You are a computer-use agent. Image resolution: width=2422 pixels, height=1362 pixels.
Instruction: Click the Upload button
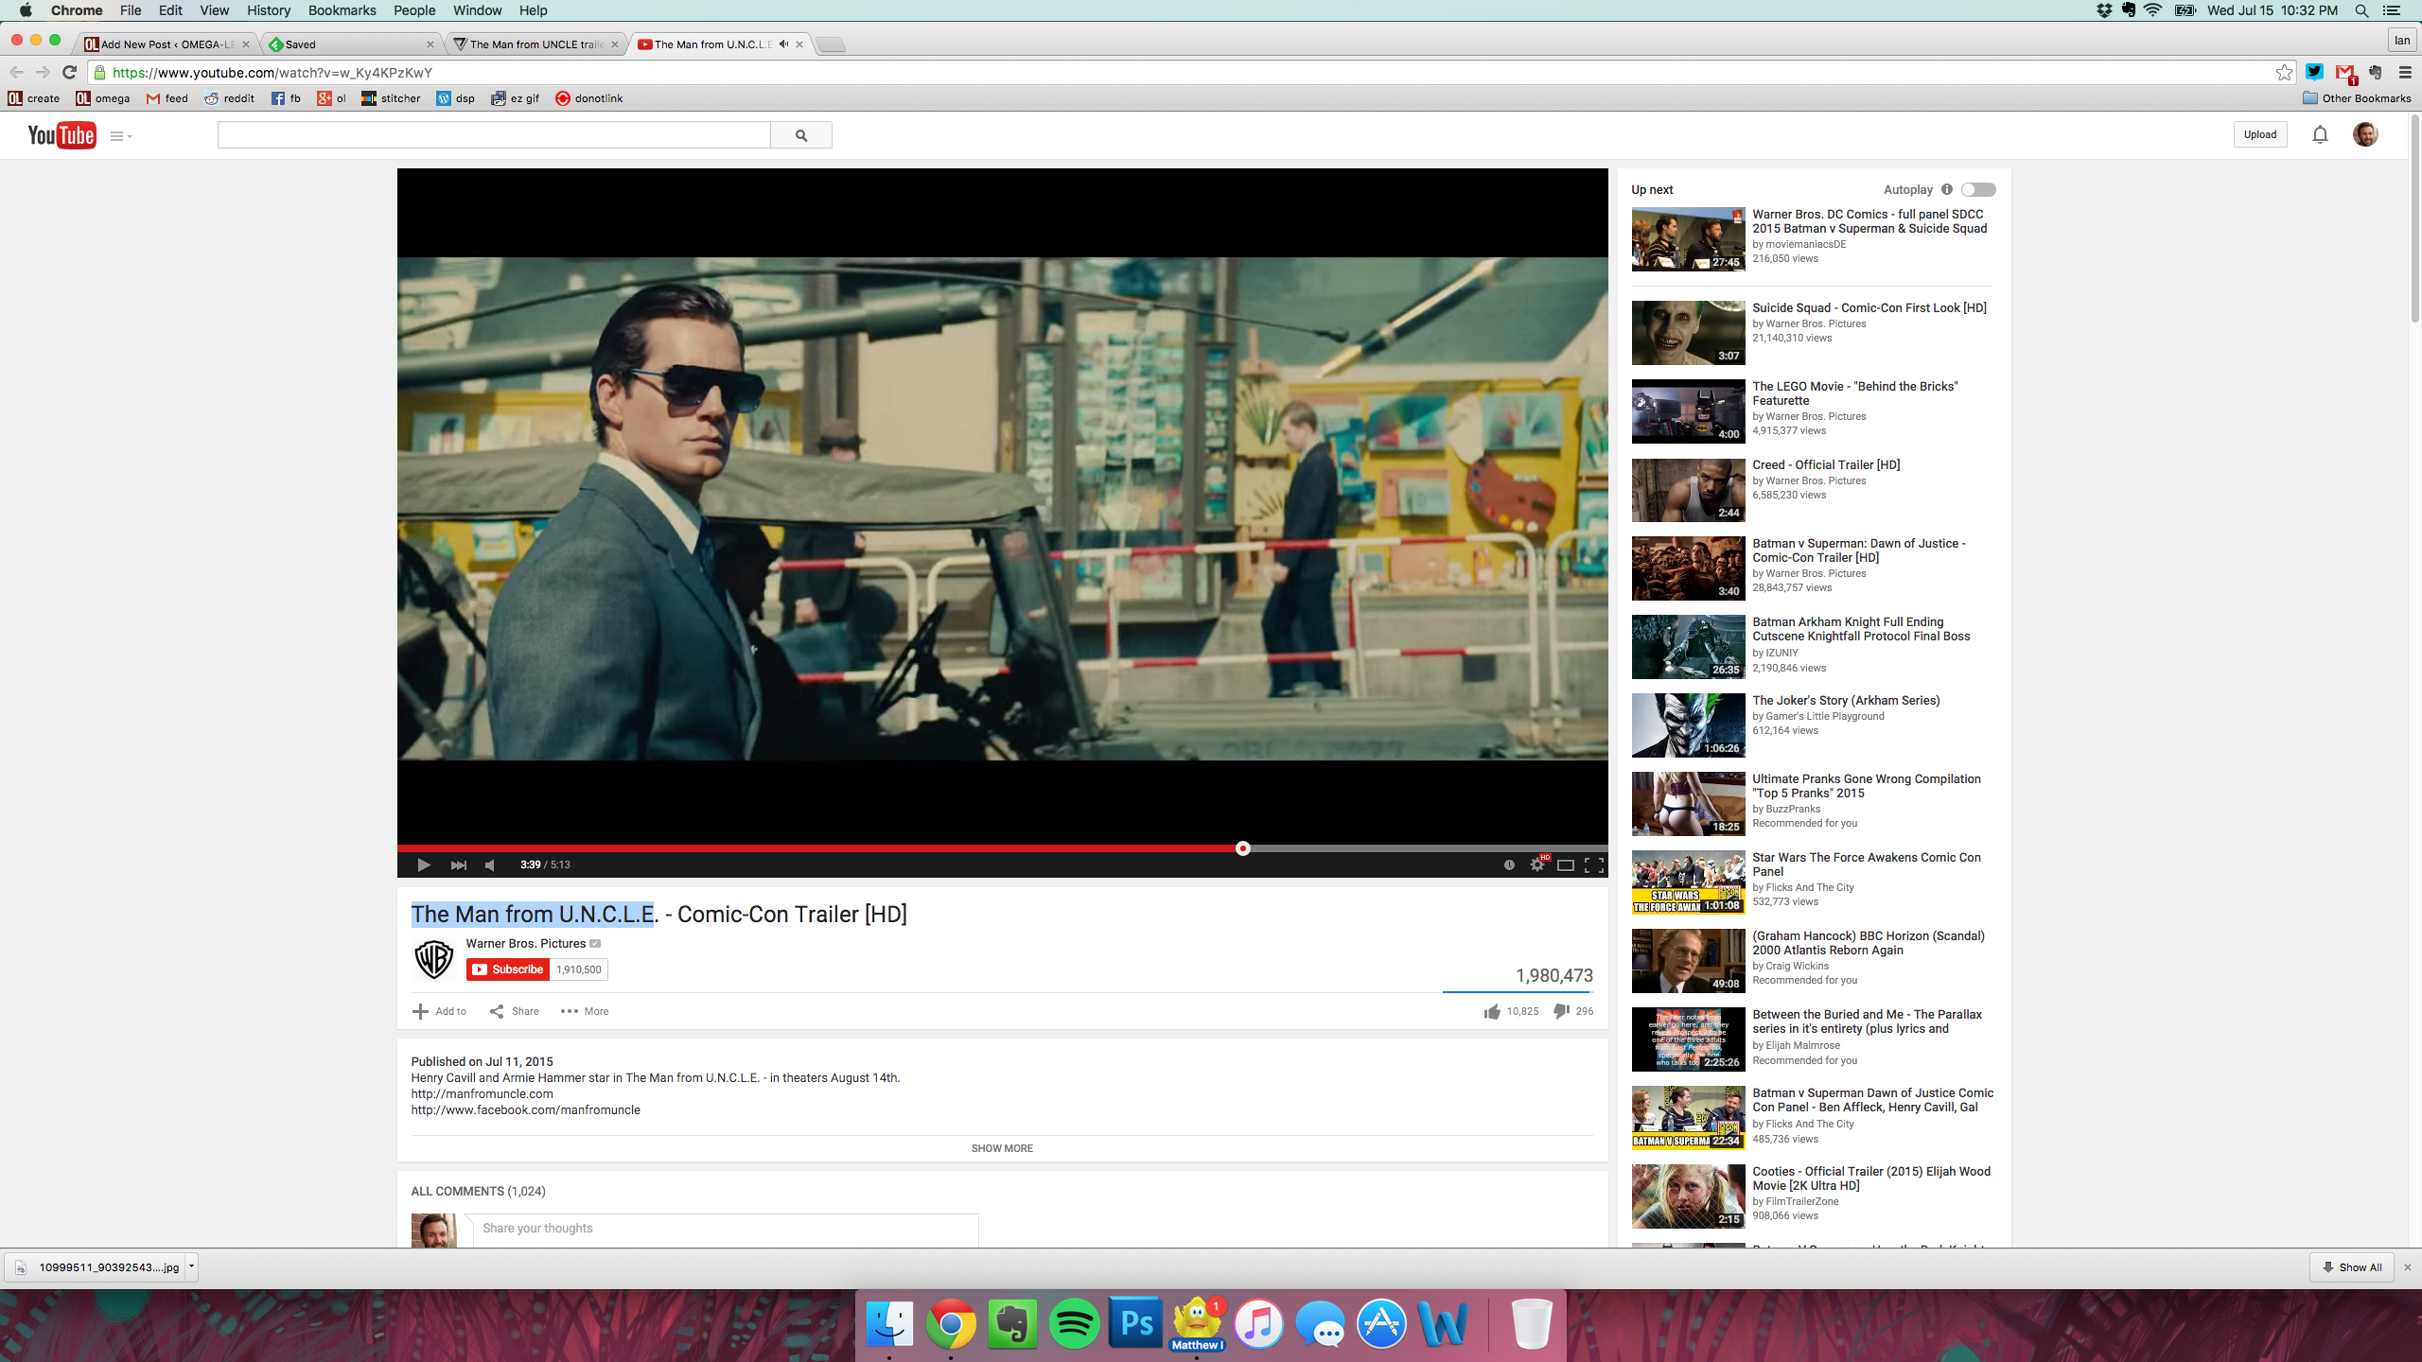pyautogui.click(x=2260, y=134)
